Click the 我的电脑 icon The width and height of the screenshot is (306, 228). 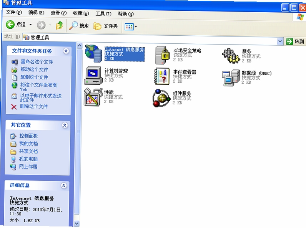click(x=13, y=159)
